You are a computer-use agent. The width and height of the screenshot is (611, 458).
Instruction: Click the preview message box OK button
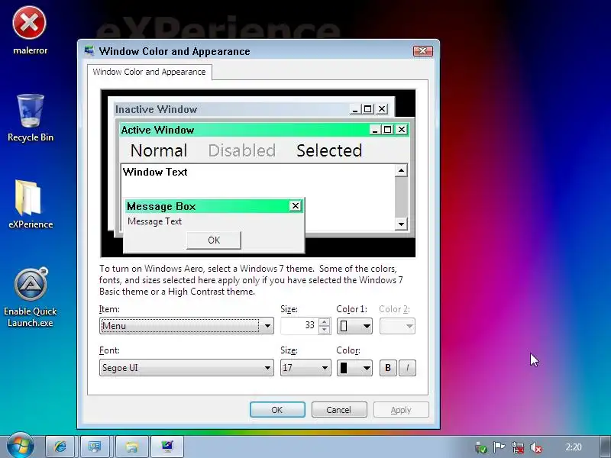(214, 240)
